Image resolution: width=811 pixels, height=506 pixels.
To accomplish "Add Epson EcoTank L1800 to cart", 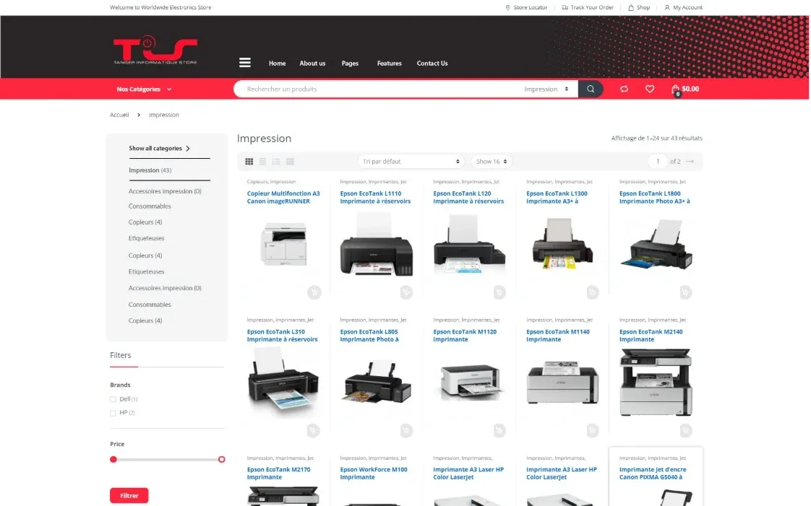I will coord(686,292).
